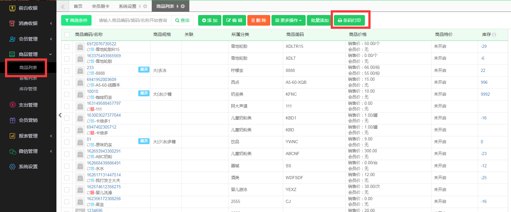Click the 系统设置 gear icon in sidebar

pos(12,167)
